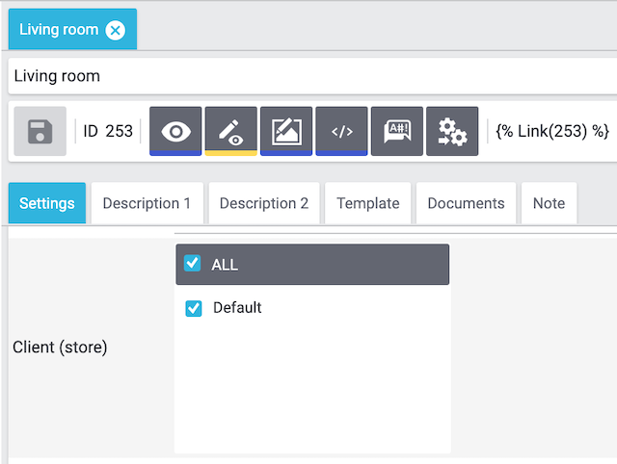
Task: Open the Description 1 tab
Action: (147, 203)
